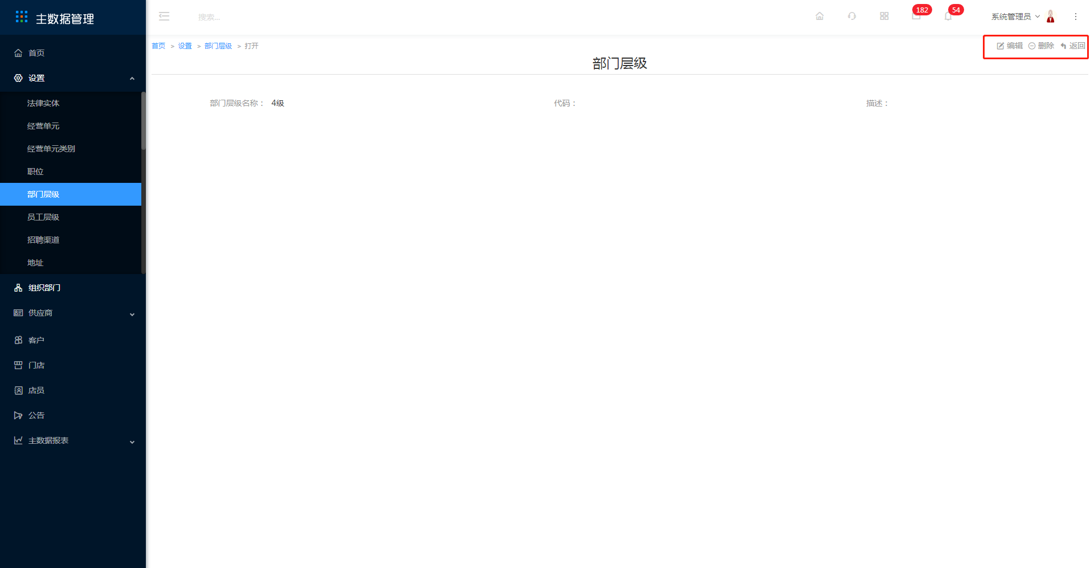Click the 主数据管理 title text
Viewport: 1090px width, 568px height.
(x=65, y=19)
